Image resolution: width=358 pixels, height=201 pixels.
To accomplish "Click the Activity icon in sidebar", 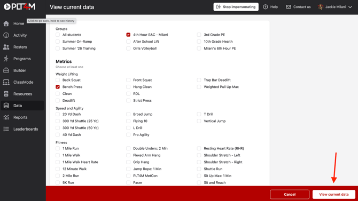I will (x=6, y=35).
